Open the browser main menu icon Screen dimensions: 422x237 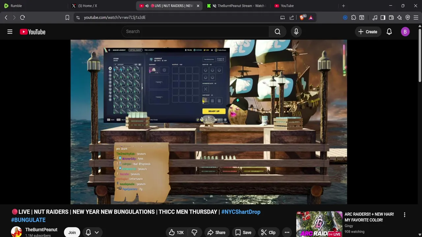click(x=416, y=17)
